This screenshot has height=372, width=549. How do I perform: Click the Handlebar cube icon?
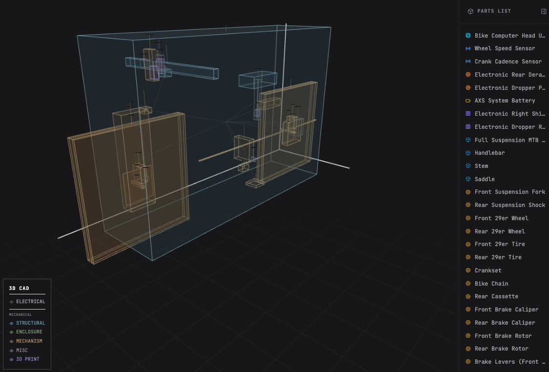coord(468,153)
